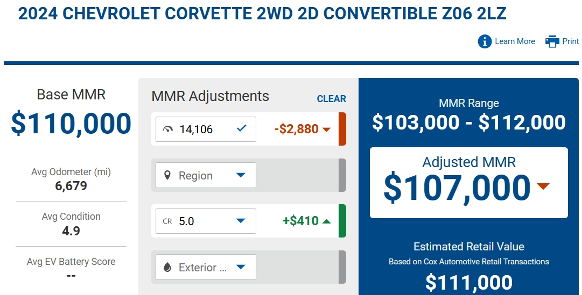The height and width of the screenshot is (295, 582).
Task: Click the printer icon
Action: 552,41
